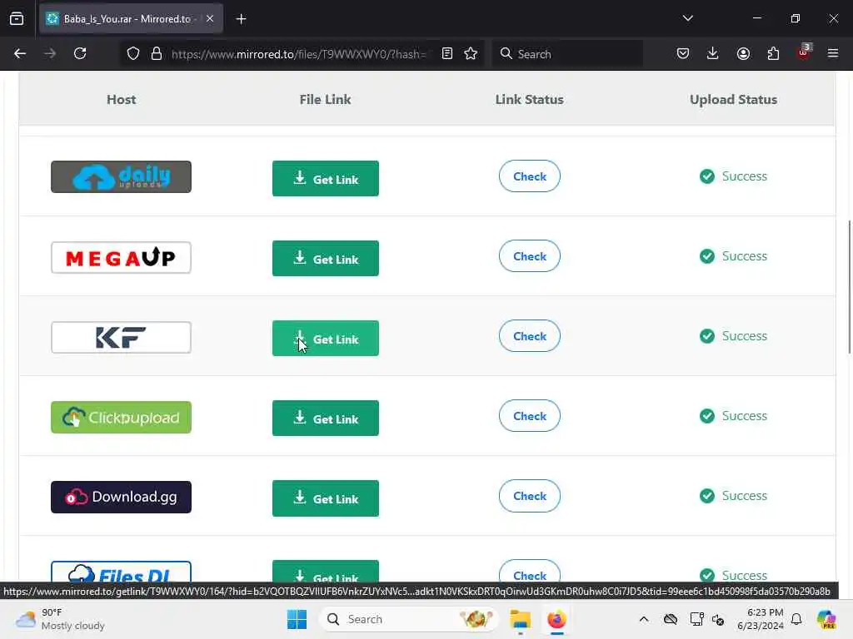The image size is (853, 639).
Task: Click the Firefox taskbar icon
Action: tap(556, 619)
